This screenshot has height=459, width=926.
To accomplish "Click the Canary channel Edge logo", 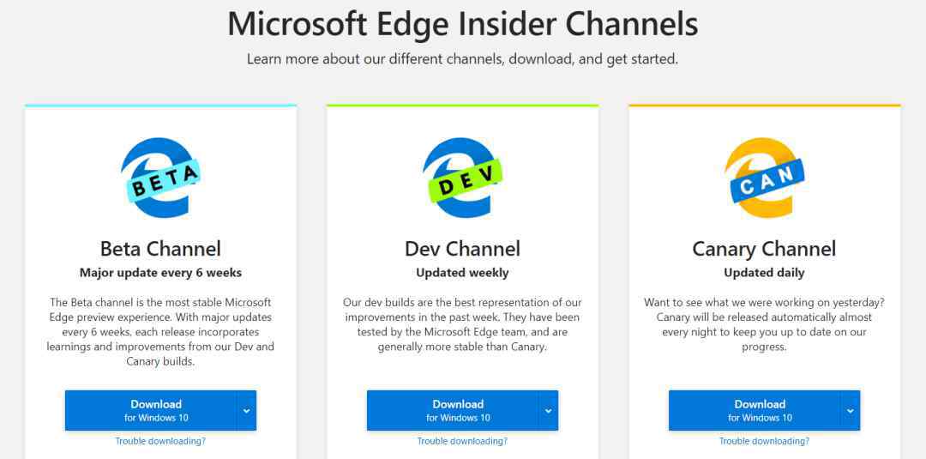I will tap(764, 178).
